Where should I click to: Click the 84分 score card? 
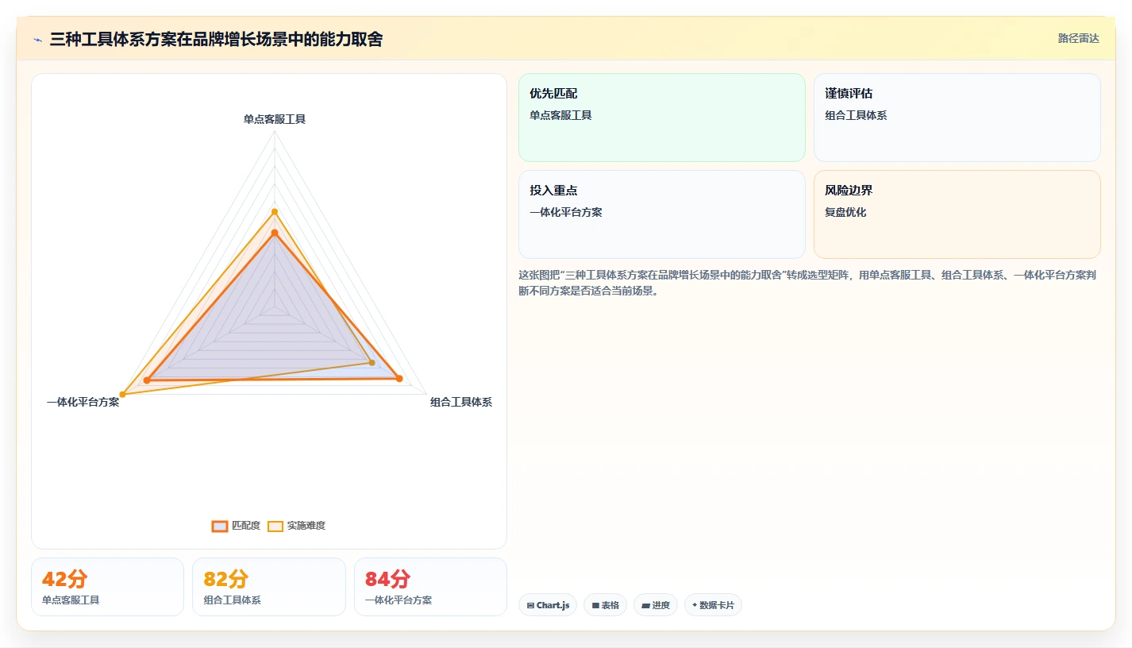coord(430,587)
